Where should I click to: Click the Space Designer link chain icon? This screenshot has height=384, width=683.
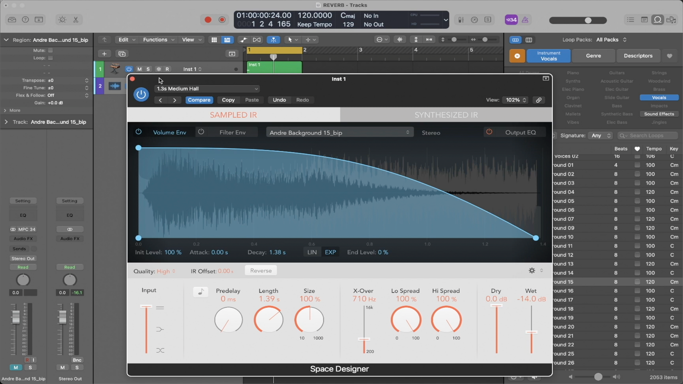click(539, 100)
